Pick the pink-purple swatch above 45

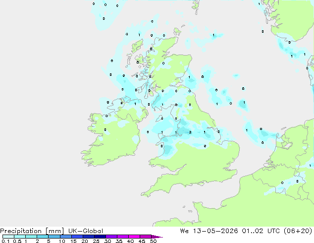(146, 237)
